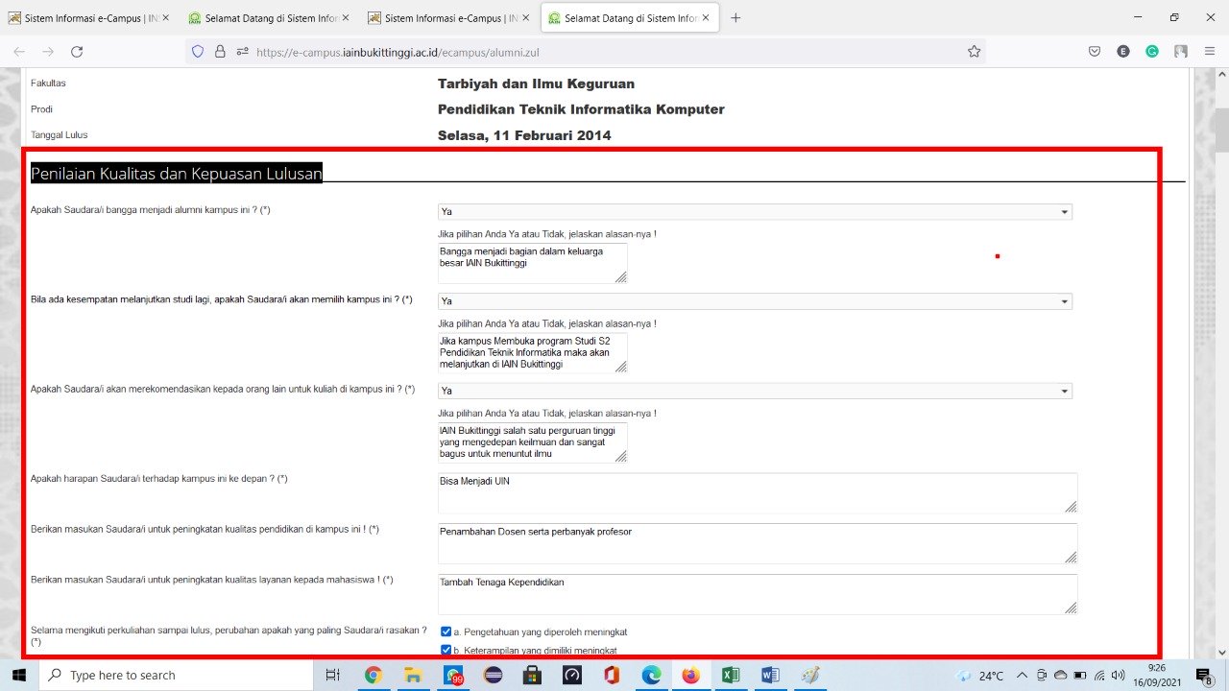Screen dimensions: 1229x691
Task: Bookmark this page using the star icon
Action: coord(974,52)
